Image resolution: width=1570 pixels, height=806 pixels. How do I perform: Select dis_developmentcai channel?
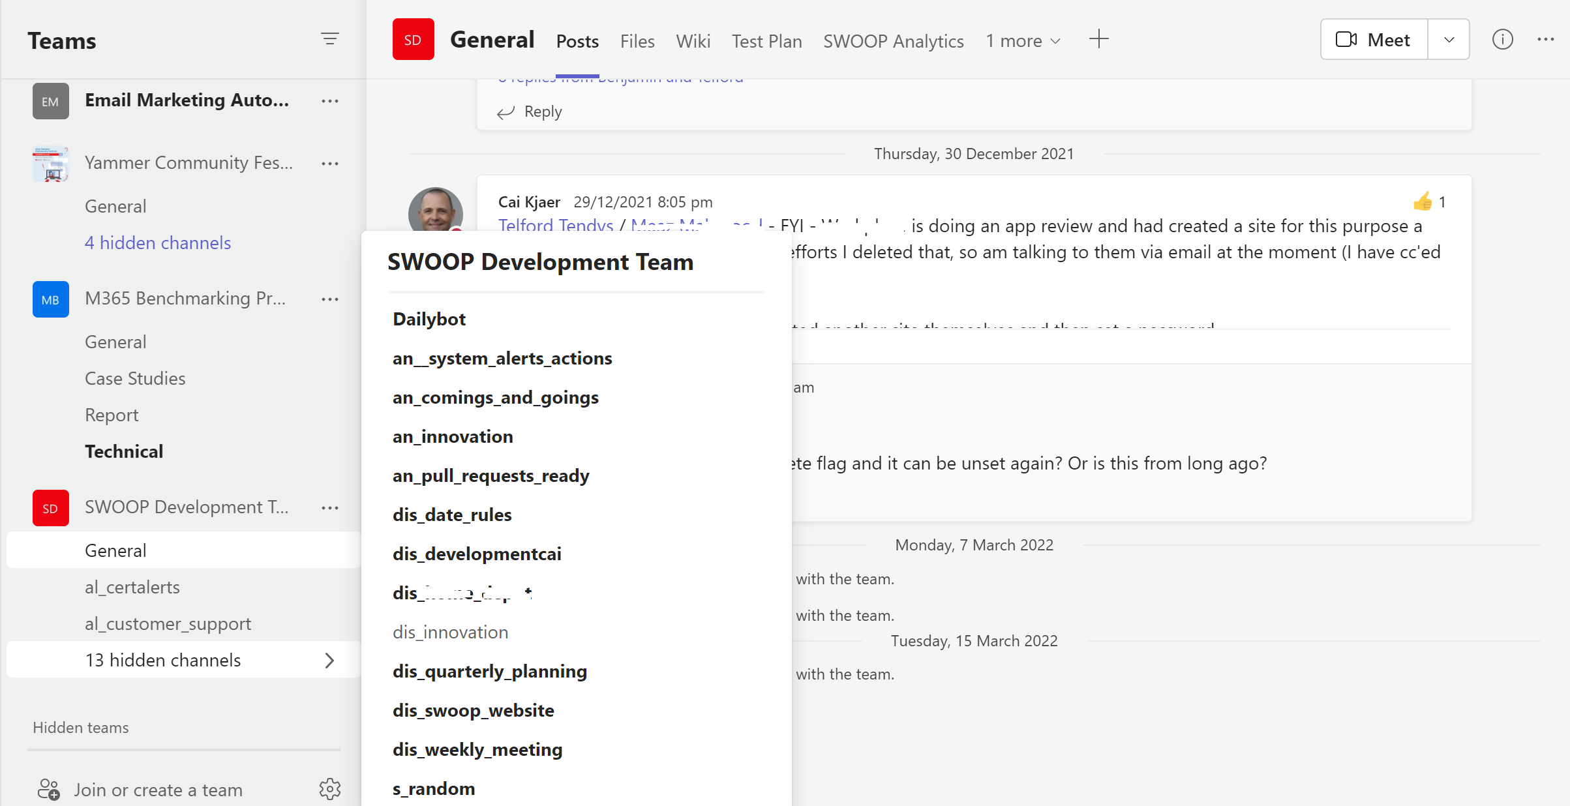tap(477, 554)
